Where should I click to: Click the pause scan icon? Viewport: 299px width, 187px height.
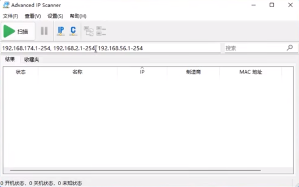click(44, 31)
